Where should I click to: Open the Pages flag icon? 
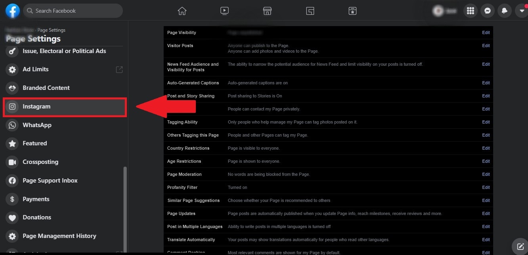(x=310, y=11)
